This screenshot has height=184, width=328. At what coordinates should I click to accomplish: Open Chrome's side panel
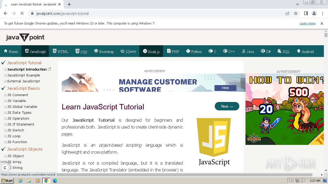click(306, 13)
